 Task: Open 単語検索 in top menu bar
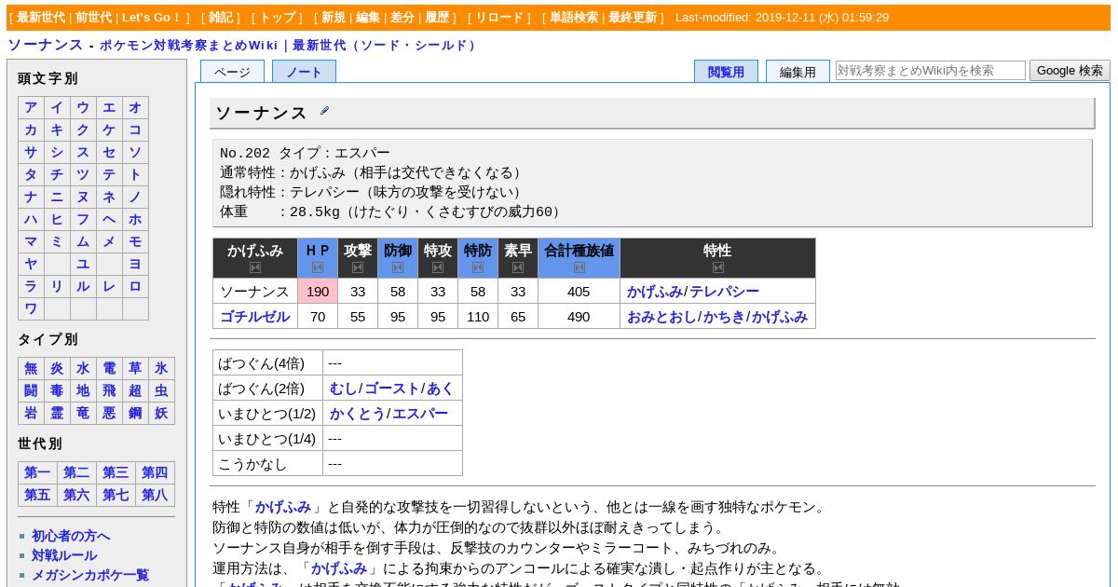pyautogui.click(x=574, y=17)
